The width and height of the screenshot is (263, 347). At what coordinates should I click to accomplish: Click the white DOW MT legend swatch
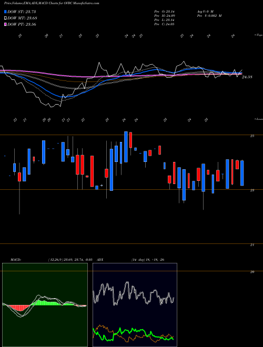click(5, 18)
